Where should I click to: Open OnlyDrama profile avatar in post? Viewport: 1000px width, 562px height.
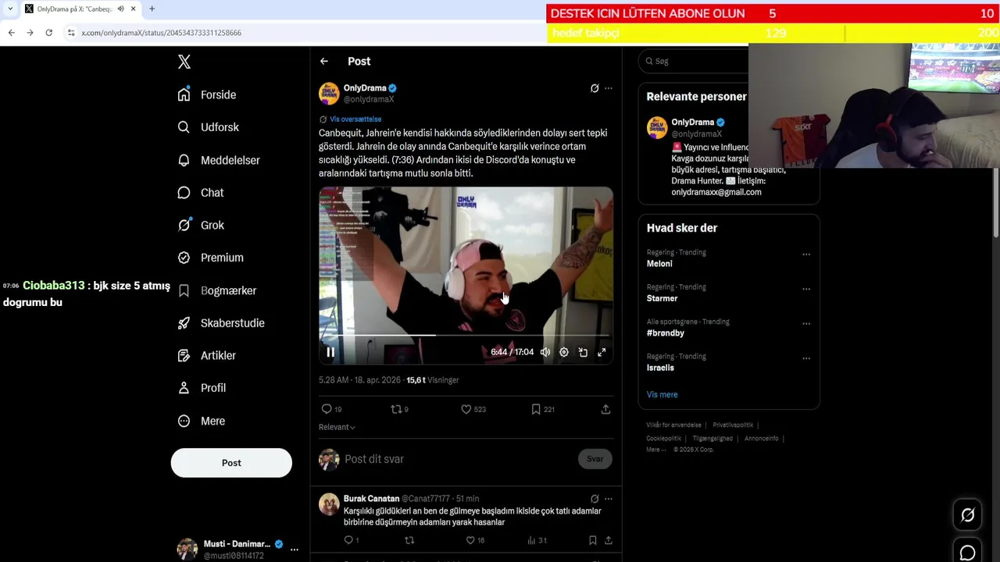point(329,93)
